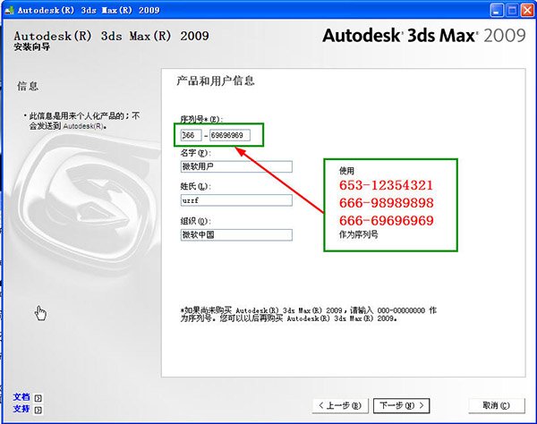Click the installer icon in the title bar
This screenshot has width=537, height=424.
point(9,10)
